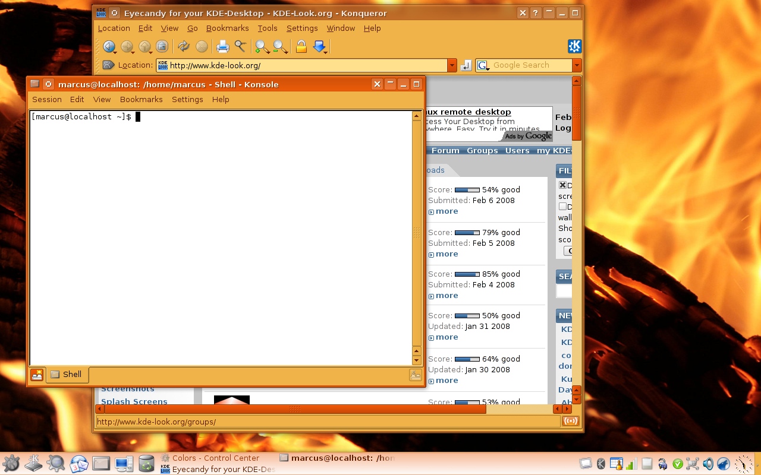Expand 'more' for the Jan 31 2008 entry

click(446, 337)
